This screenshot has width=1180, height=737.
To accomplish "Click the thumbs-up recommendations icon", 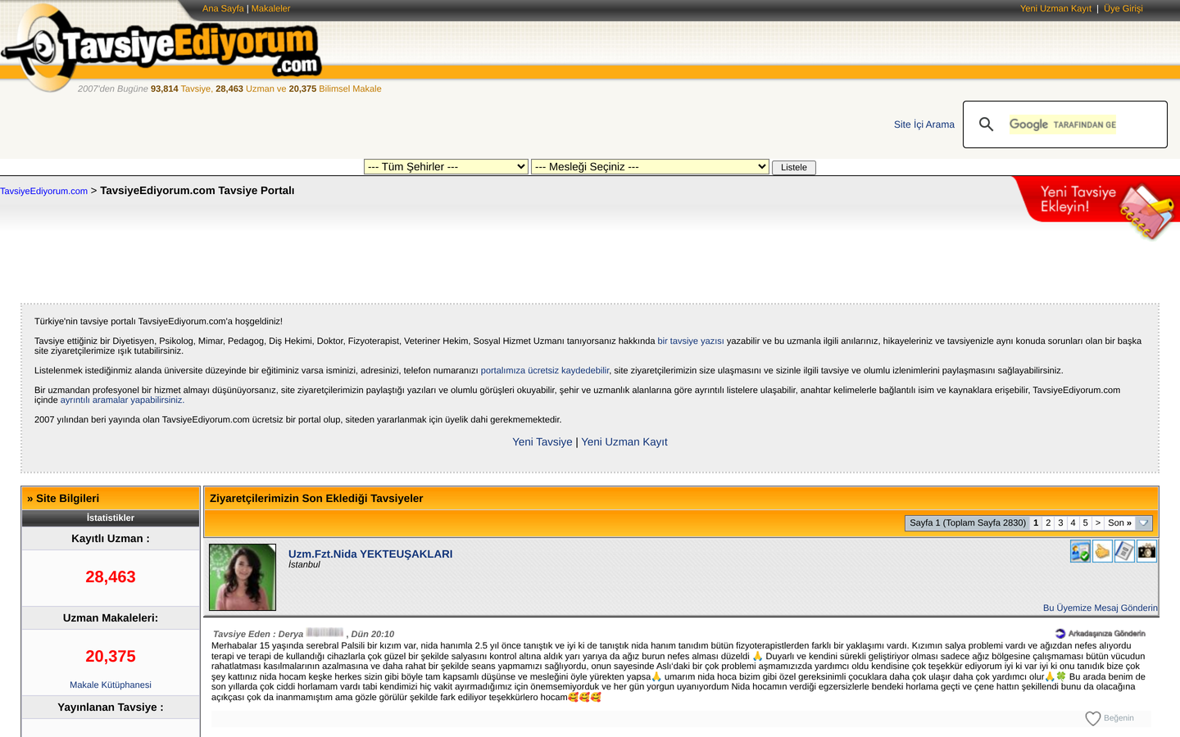I will [1102, 551].
